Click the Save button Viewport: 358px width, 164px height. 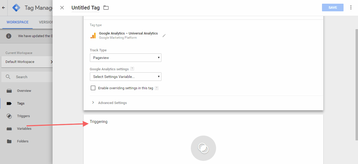333,8
